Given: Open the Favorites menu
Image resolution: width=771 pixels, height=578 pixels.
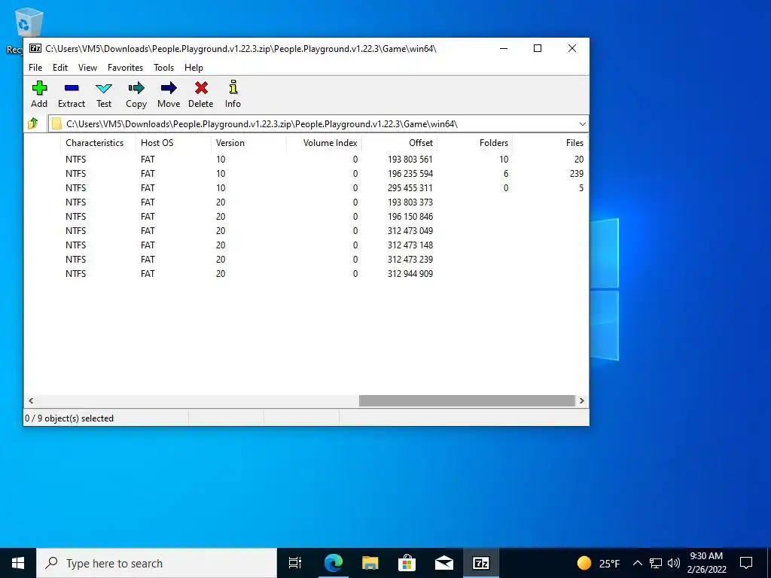Looking at the screenshot, I should pyautogui.click(x=126, y=67).
